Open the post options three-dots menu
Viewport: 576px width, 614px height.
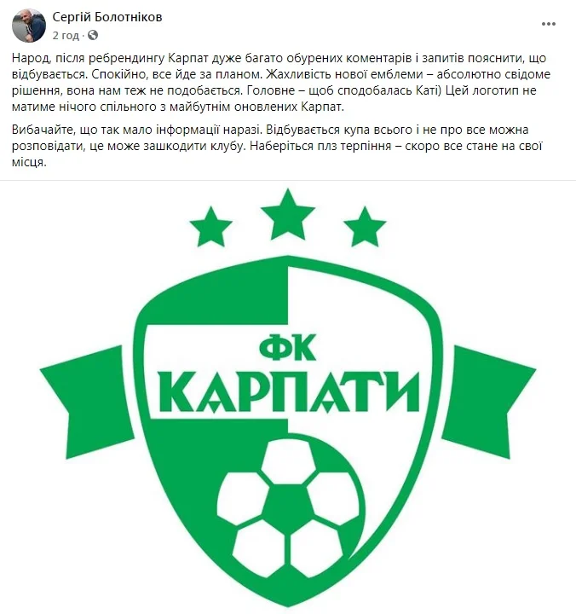(548, 24)
